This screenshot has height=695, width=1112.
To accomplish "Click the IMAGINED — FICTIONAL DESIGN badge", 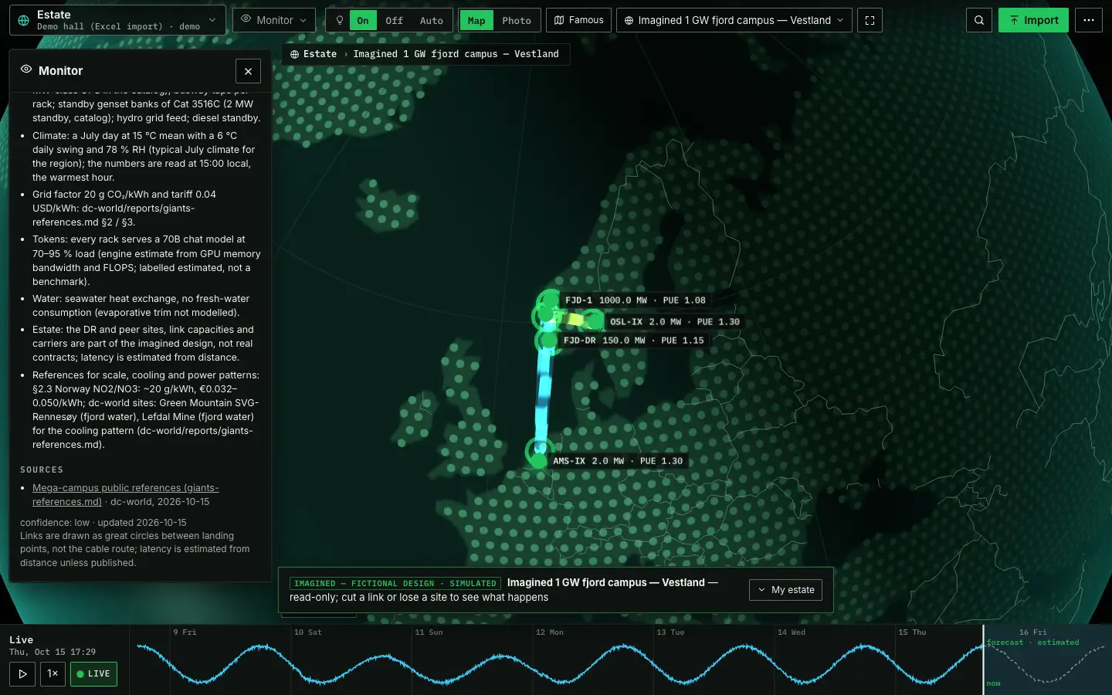I will pos(395,584).
